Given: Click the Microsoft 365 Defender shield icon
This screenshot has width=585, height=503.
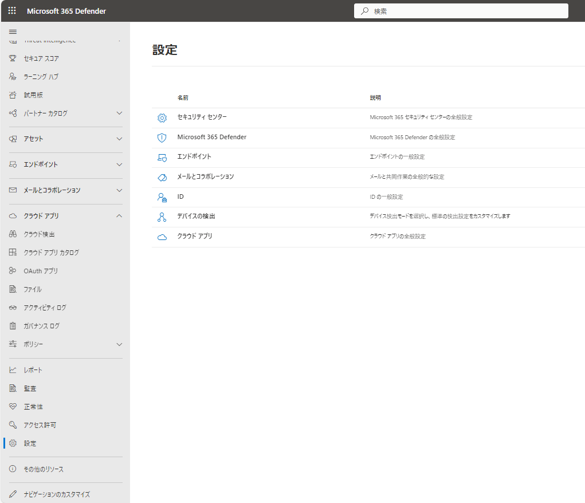Looking at the screenshot, I should pos(162,137).
